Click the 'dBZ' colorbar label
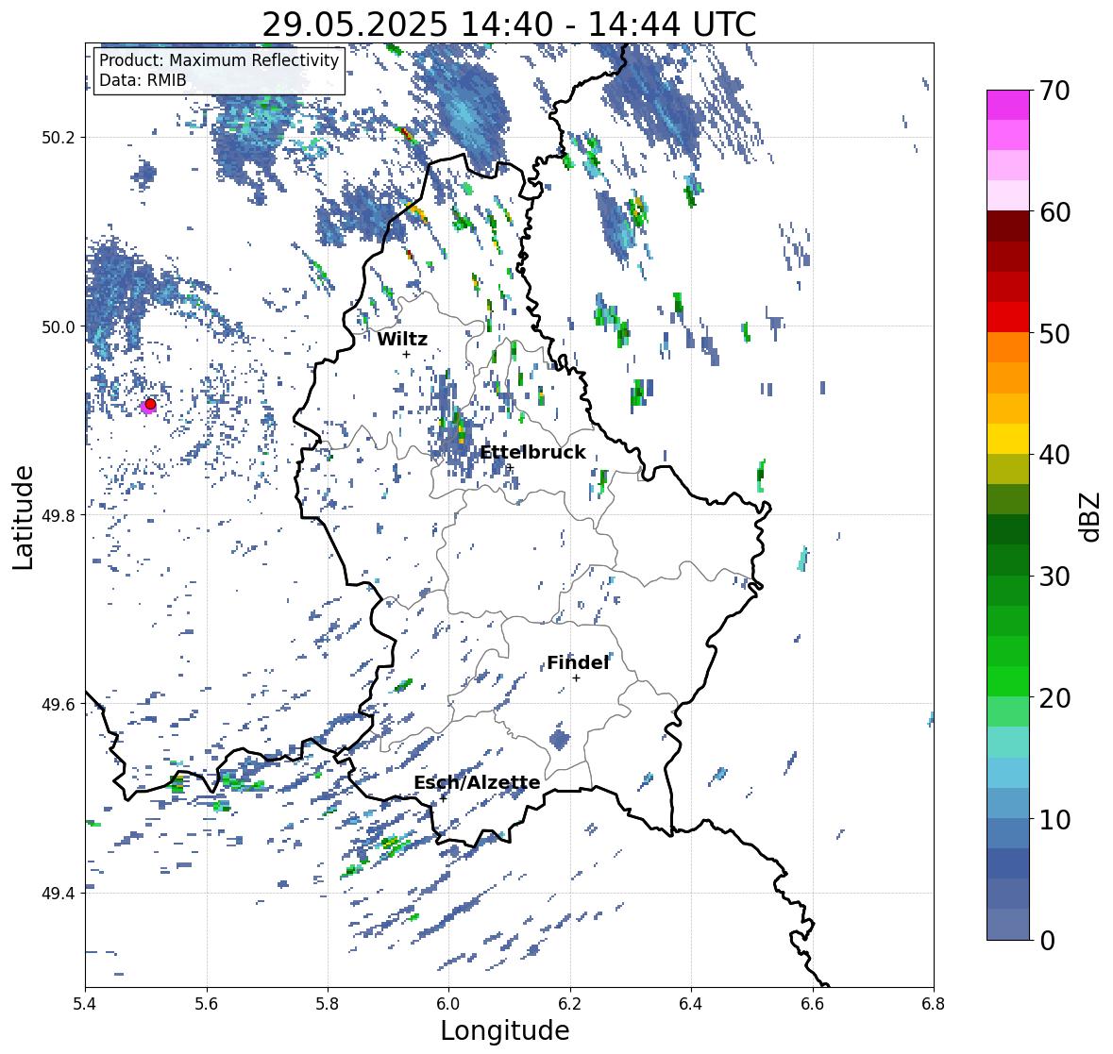This screenshot has width=1113, height=1054. coord(1091,516)
